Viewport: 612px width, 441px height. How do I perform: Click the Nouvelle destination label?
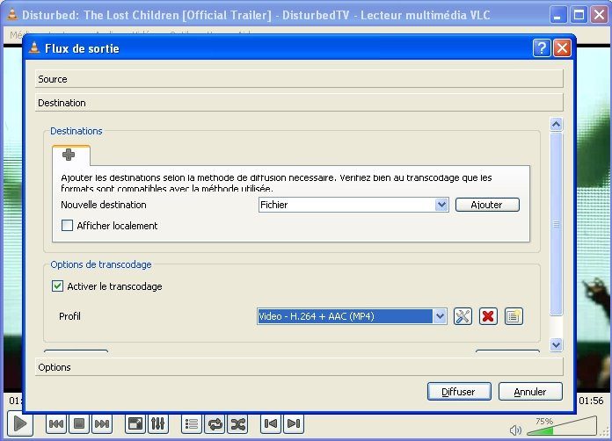tap(104, 205)
